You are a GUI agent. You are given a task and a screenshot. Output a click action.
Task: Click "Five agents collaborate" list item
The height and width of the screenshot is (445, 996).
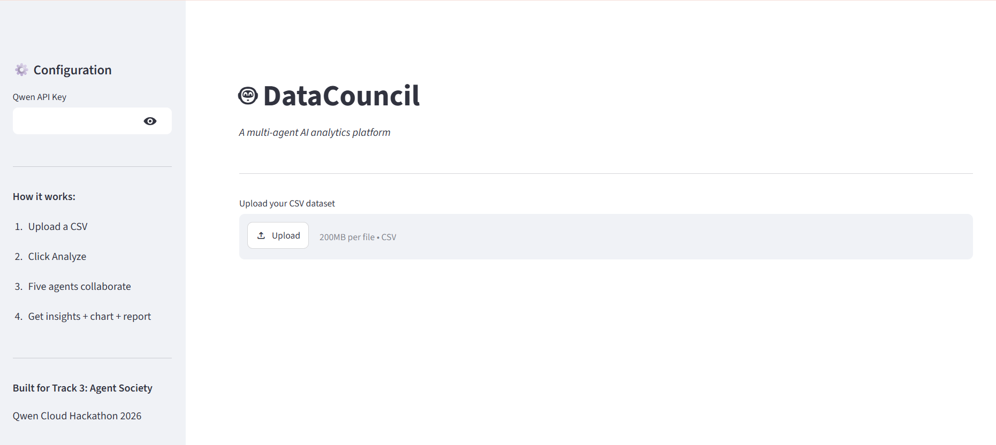coord(79,286)
